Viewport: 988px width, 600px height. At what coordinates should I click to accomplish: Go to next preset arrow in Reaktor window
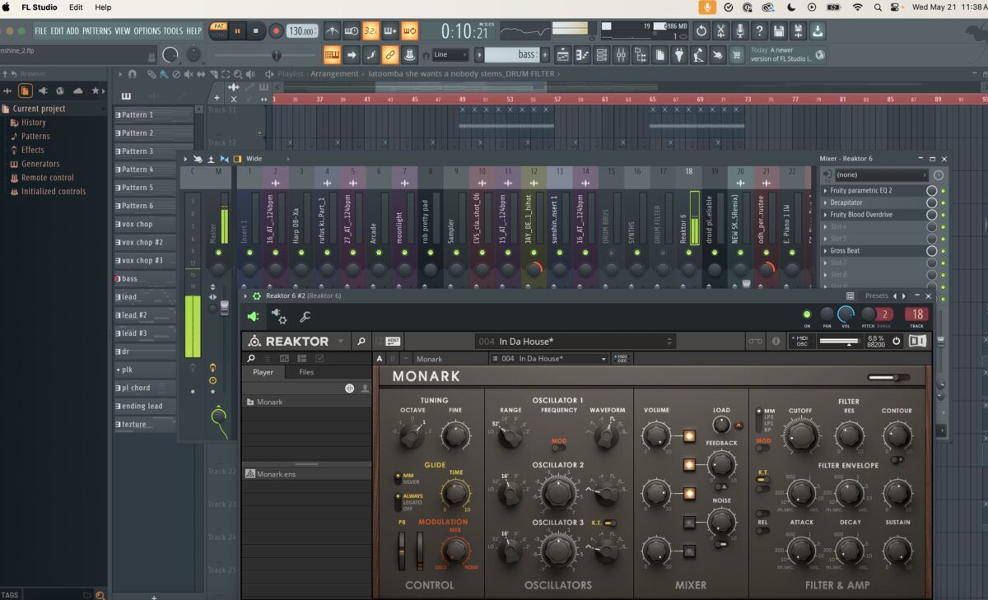904,295
